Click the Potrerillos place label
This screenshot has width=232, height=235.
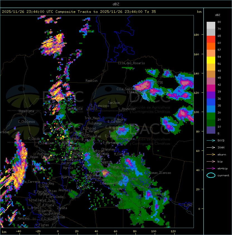47,154
